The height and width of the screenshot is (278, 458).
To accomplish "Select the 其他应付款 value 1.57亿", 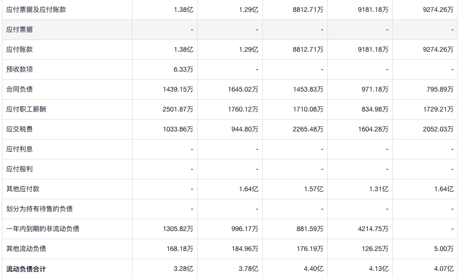I will pyautogui.click(x=314, y=189).
